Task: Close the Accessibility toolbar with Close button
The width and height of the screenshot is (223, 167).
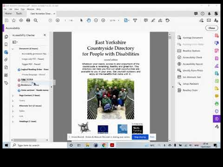Action: pos(211,28)
